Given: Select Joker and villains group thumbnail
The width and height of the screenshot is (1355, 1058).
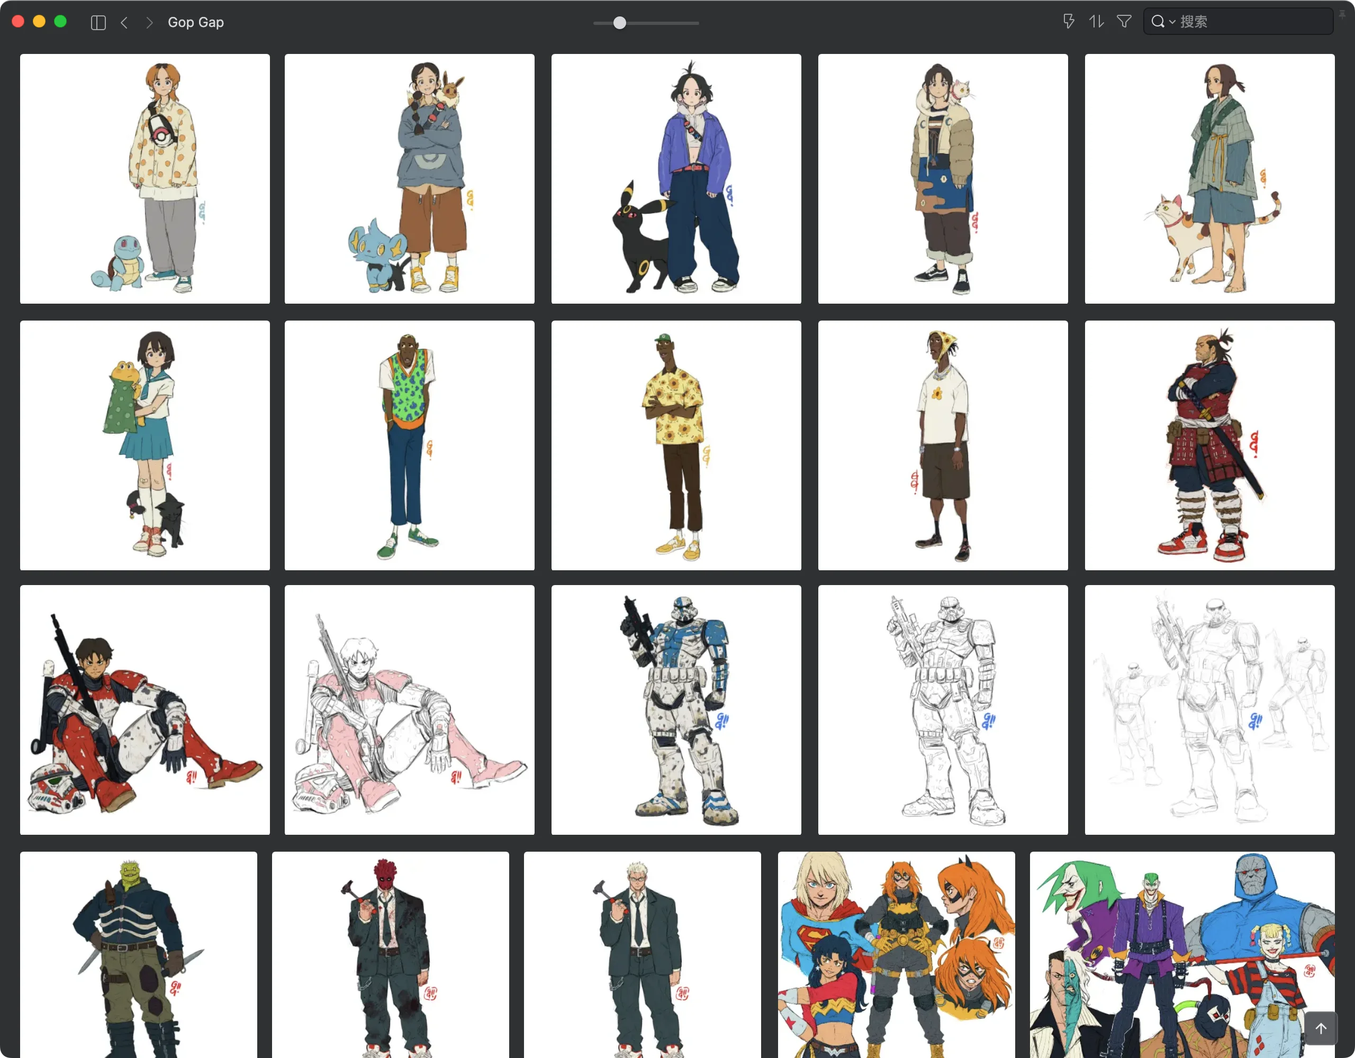Looking at the screenshot, I should (x=1182, y=955).
